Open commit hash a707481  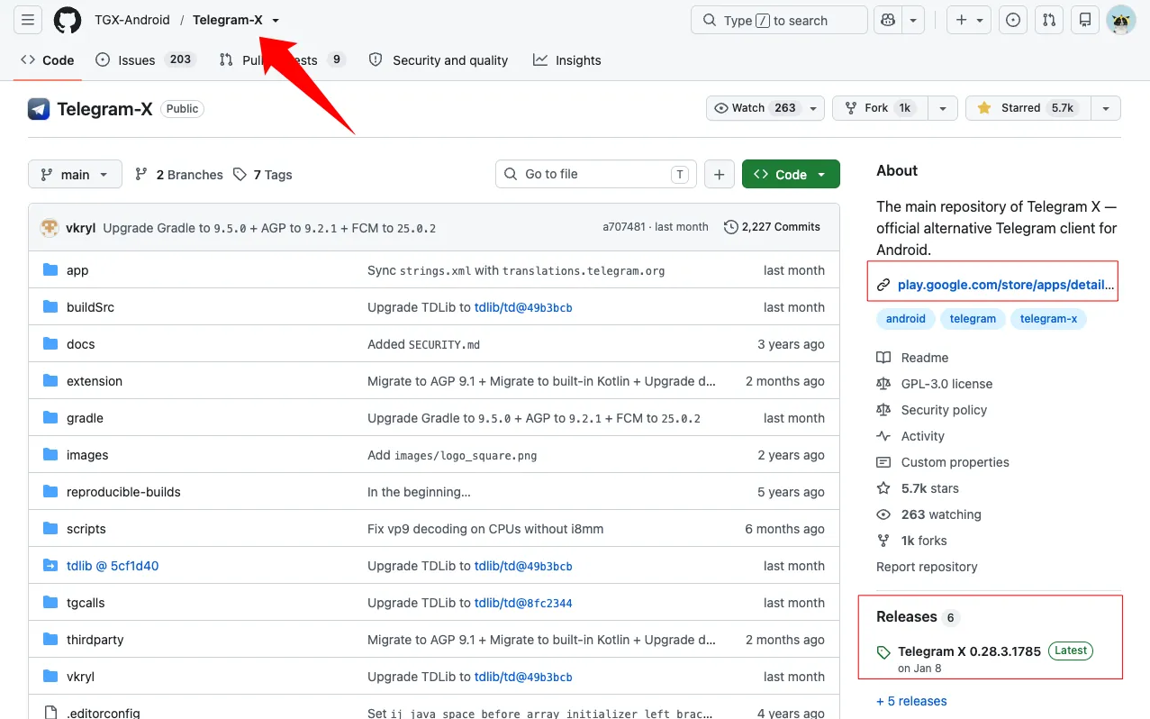[624, 227]
